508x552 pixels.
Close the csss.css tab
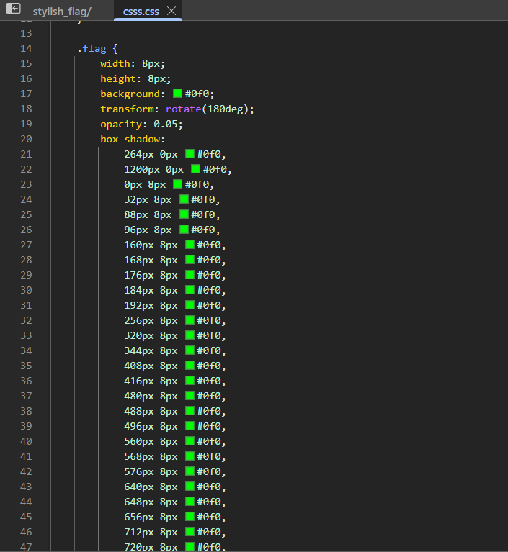(171, 12)
